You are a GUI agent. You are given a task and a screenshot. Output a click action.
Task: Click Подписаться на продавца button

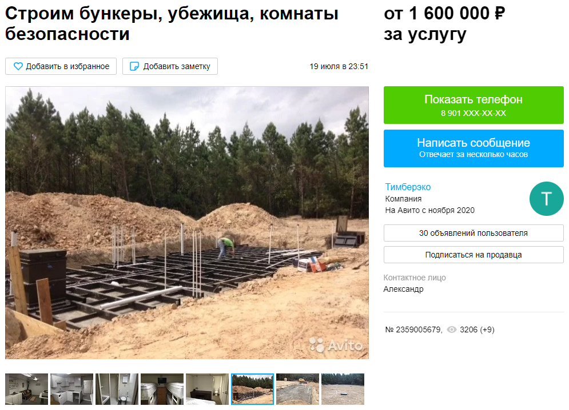(473, 255)
